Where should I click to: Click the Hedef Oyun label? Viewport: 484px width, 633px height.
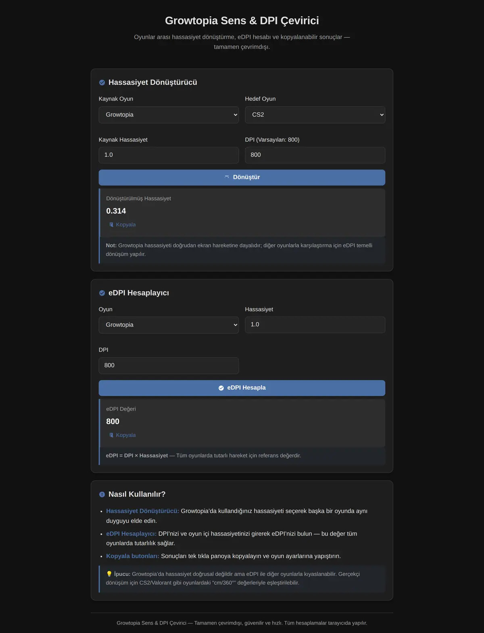pyautogui.click(x=260, y=99)
